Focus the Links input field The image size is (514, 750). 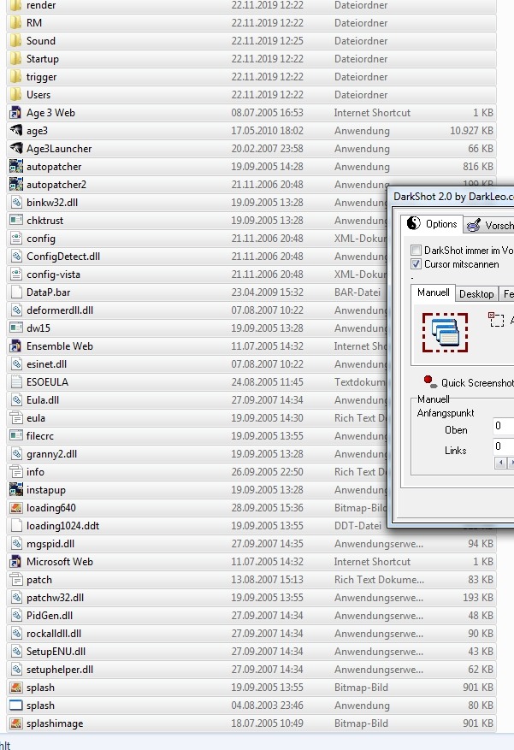click(x=503, y=446)
